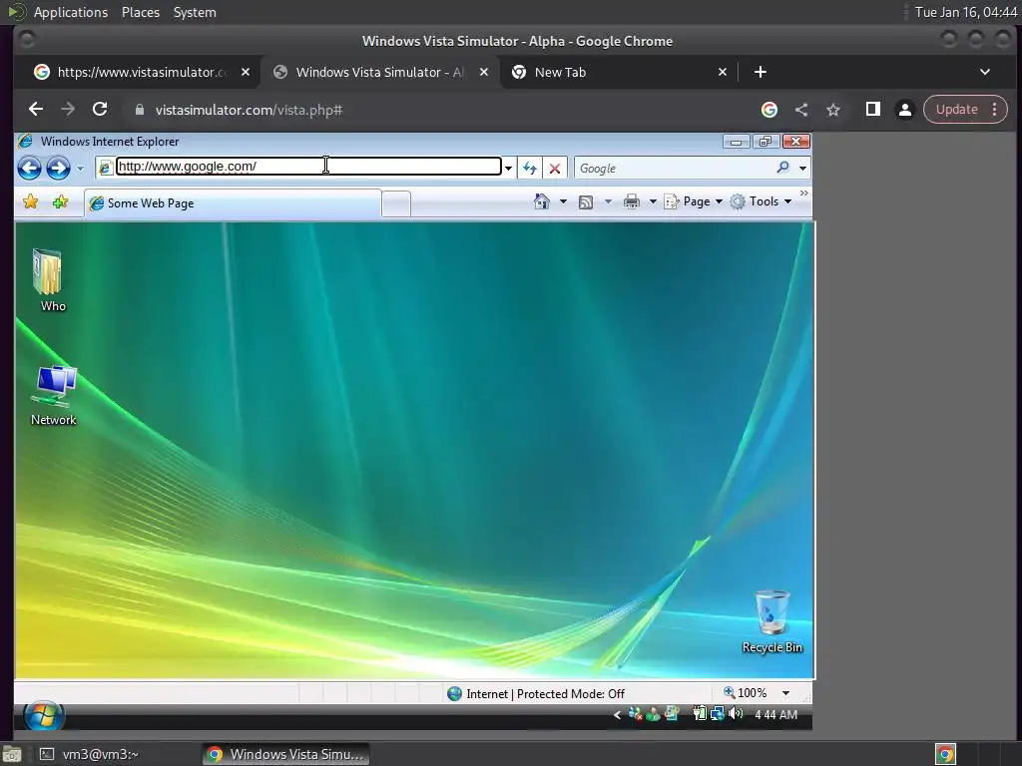Click the RSS feeds icon

point(586,201)
